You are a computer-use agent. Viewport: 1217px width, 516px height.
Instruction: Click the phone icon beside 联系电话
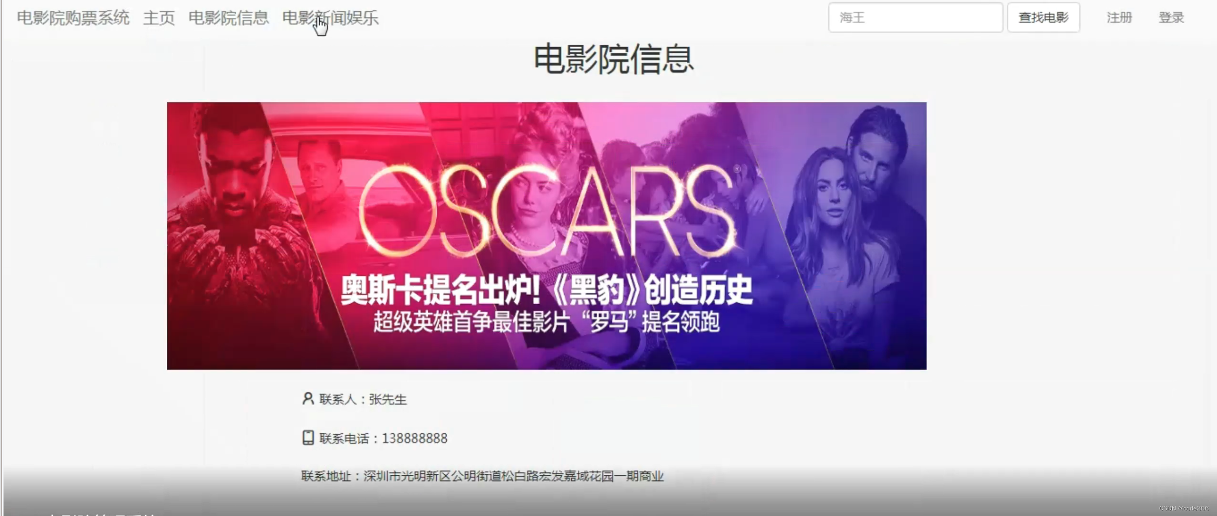tap(308, 438)
